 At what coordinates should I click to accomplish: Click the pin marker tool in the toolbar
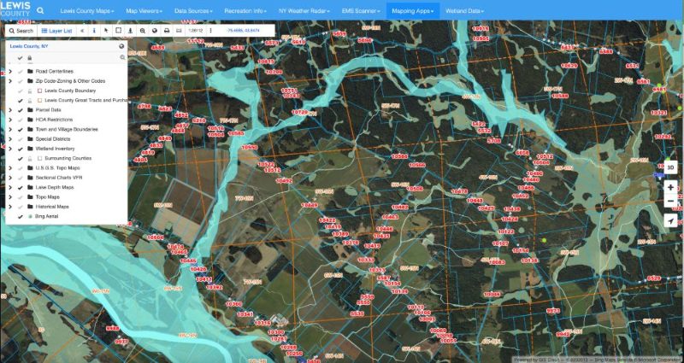point(130,31)
